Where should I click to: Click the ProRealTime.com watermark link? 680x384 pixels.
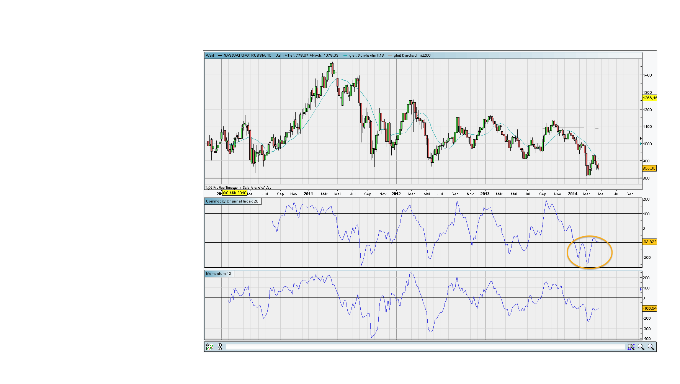click(x=227, y=188)
